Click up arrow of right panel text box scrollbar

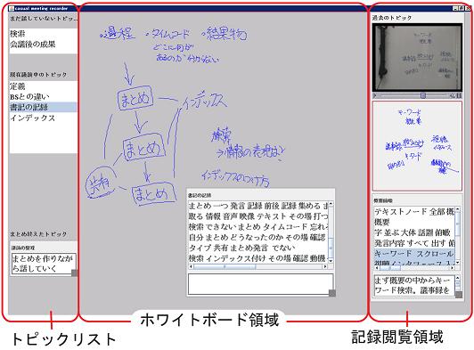click(x=458, y=278)
